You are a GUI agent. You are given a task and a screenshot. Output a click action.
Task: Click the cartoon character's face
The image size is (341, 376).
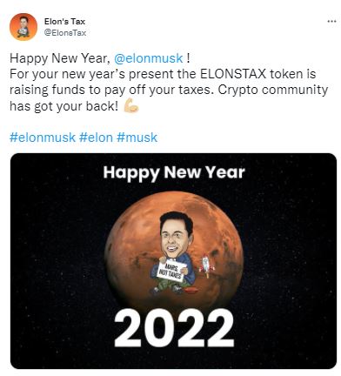tap(174, 239)
